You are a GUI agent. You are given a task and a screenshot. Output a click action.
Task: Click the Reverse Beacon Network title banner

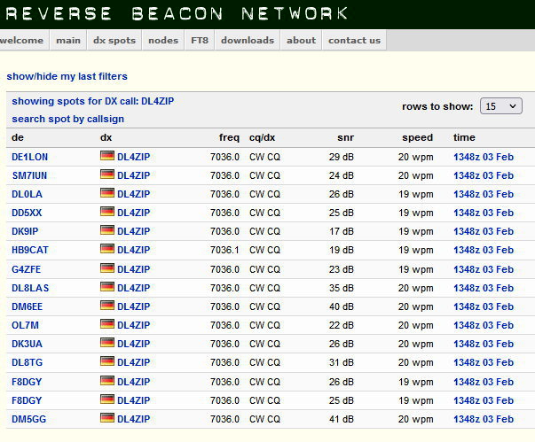coord(177,13)
